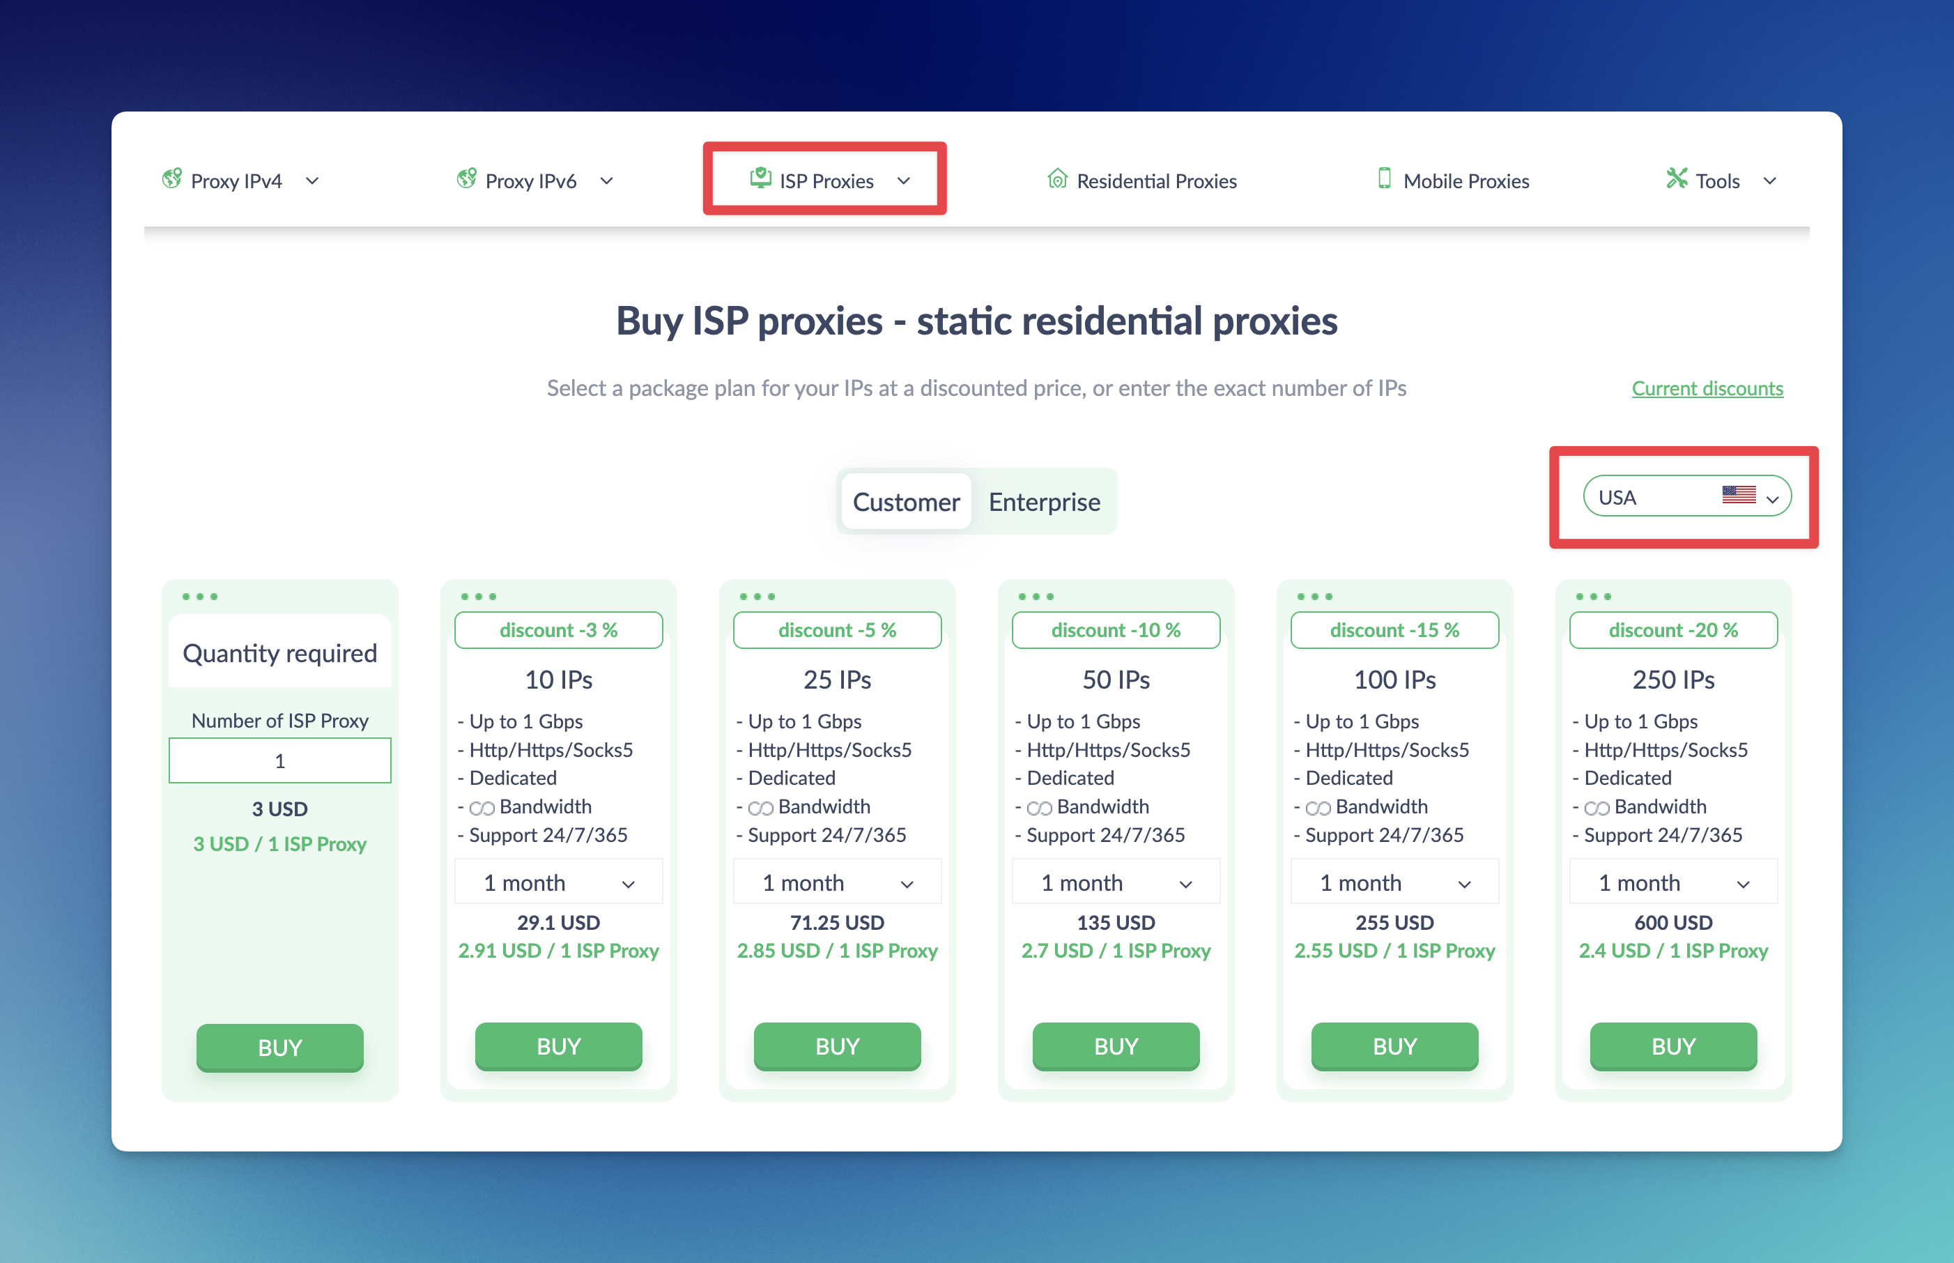This screenshot has height=1263, width=1954.
Task: Open the USA country dropdown
Action: [x=1686, y=497]
